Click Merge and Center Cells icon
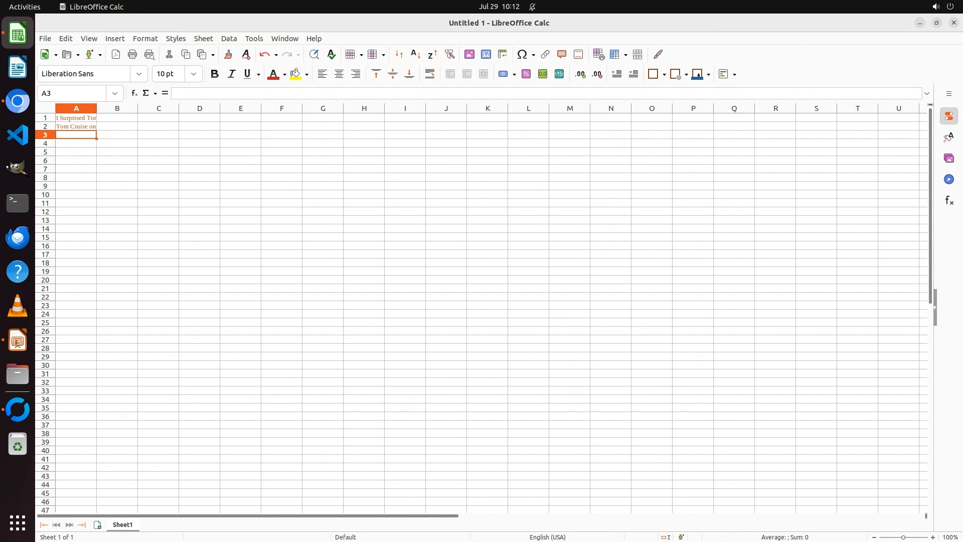The width and height of the screenshot is (963, 542). pos(450,74)
